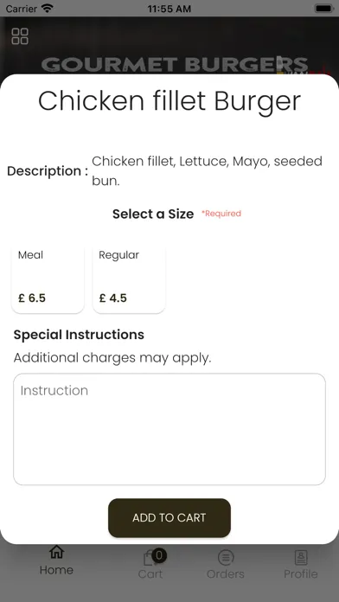Viewport: 339px width, 602px height.
Task: Tap the Gourmet Burgers banner
Action: click(175, 65)
